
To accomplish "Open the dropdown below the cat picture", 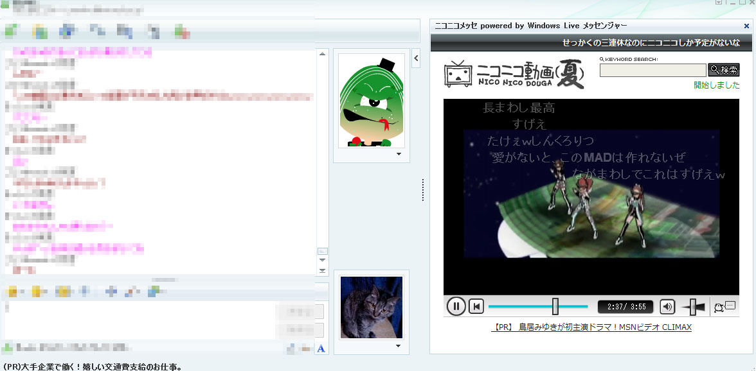I will click(399, 345).
